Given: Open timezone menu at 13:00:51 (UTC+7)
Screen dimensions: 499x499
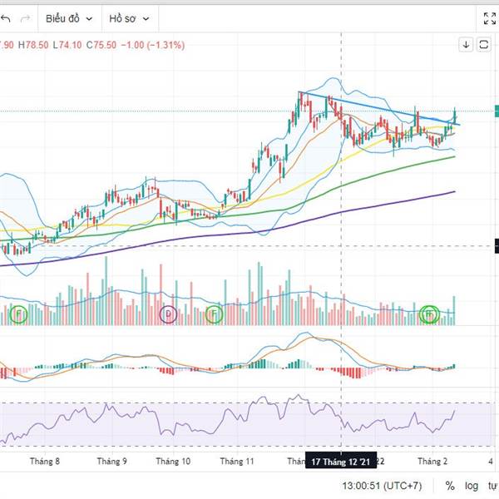Looking at the screenshot, I should (x=382, y=486).
